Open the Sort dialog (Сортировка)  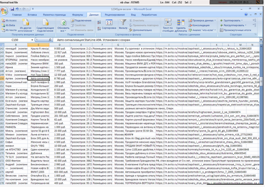(109, 25)
